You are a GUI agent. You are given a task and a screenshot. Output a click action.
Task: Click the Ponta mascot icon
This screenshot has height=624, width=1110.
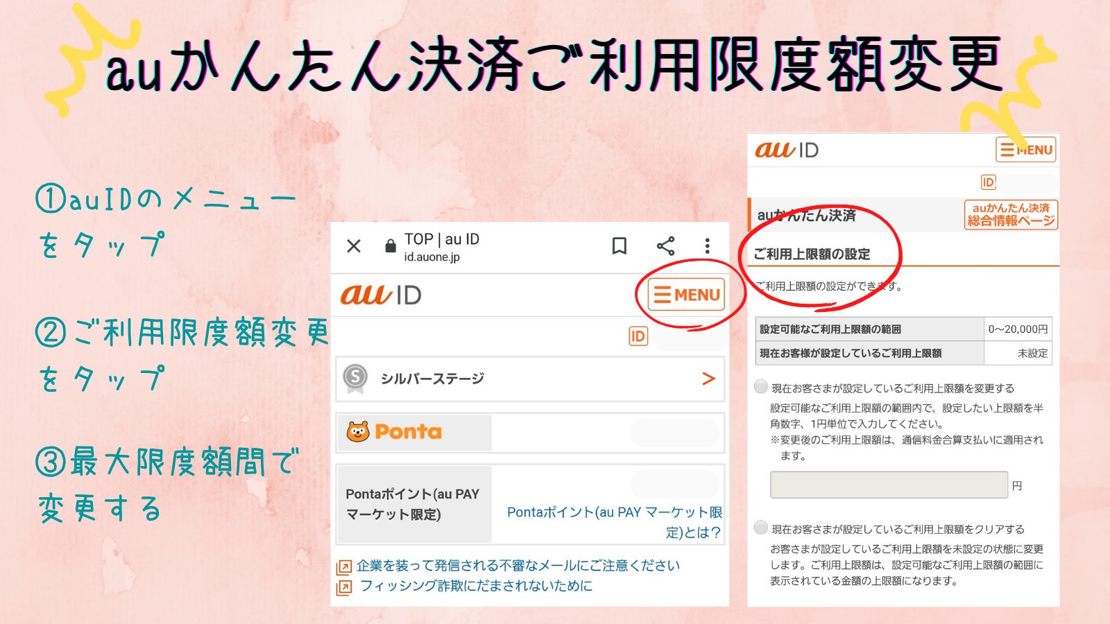point(357,431)
